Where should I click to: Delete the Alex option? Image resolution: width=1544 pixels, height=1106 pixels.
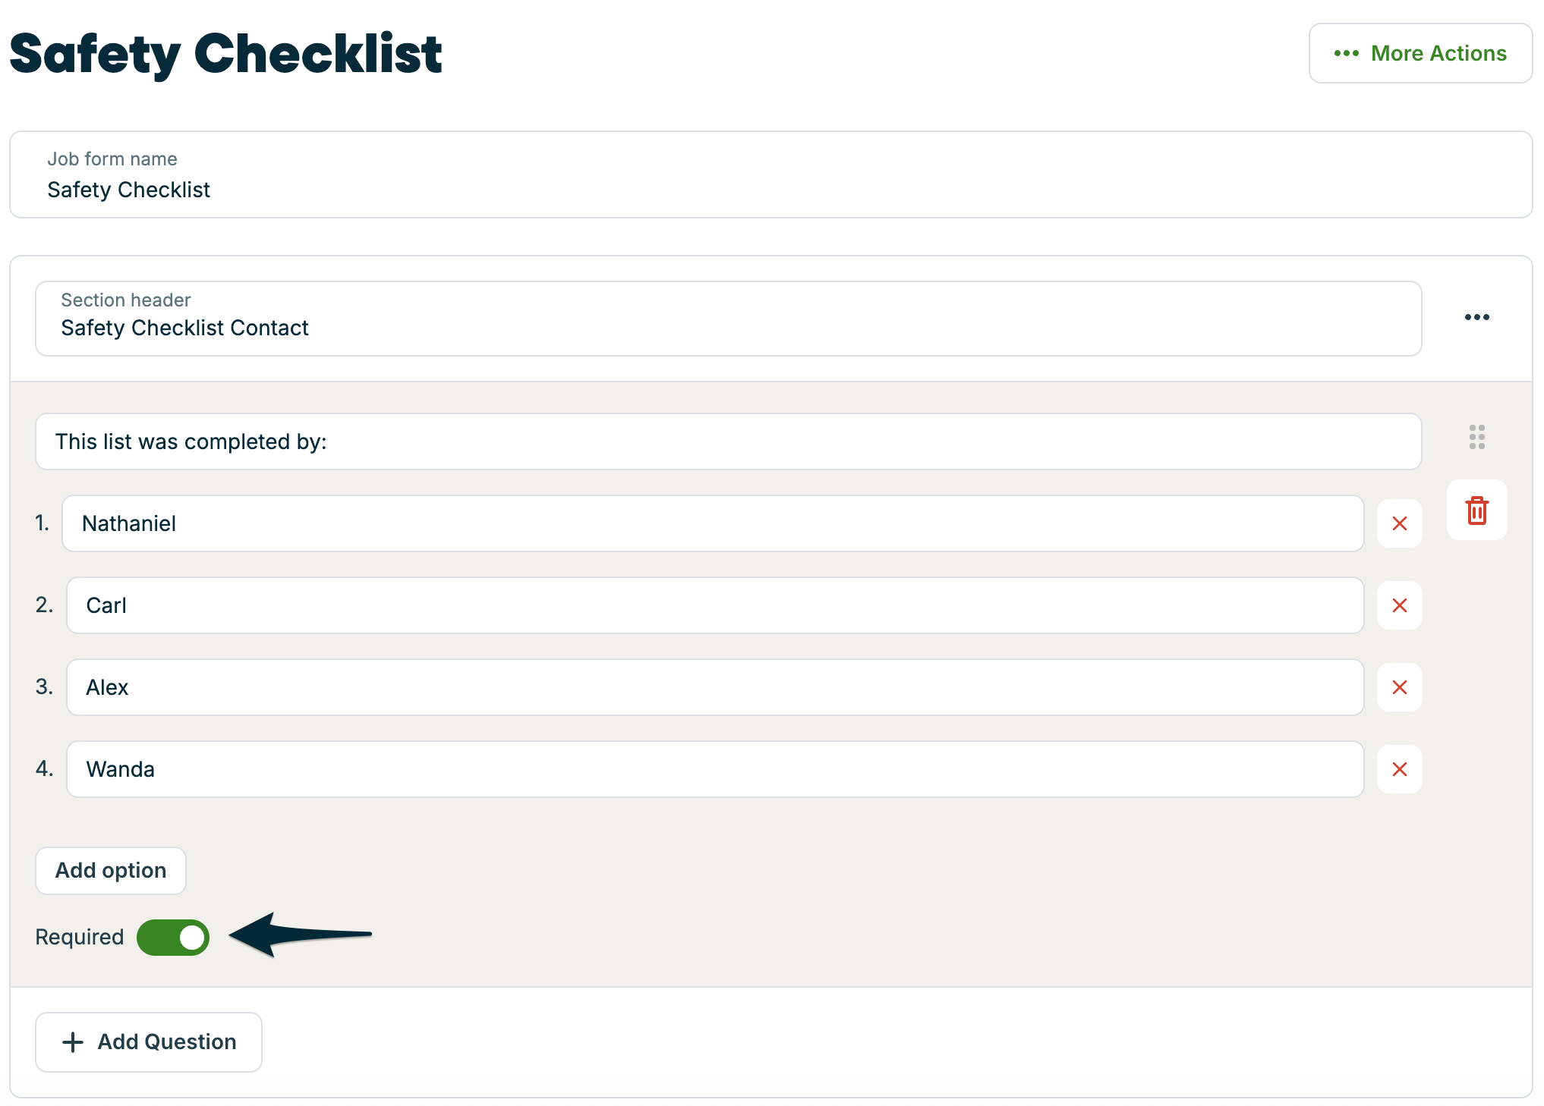coord(1399,687)
